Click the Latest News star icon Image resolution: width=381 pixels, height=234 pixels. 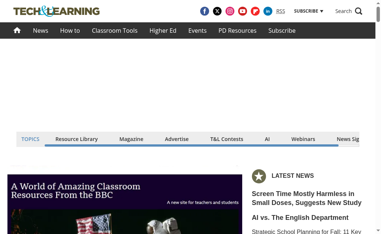(x=259, y=176)
